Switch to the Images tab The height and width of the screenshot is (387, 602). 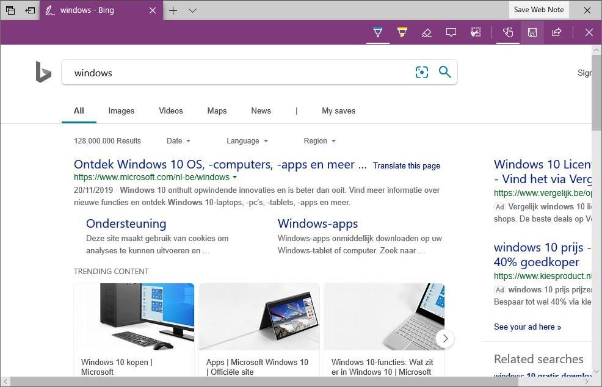121,111
